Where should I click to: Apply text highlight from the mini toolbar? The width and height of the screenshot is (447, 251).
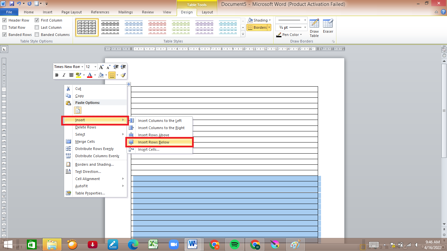point(78,75)
